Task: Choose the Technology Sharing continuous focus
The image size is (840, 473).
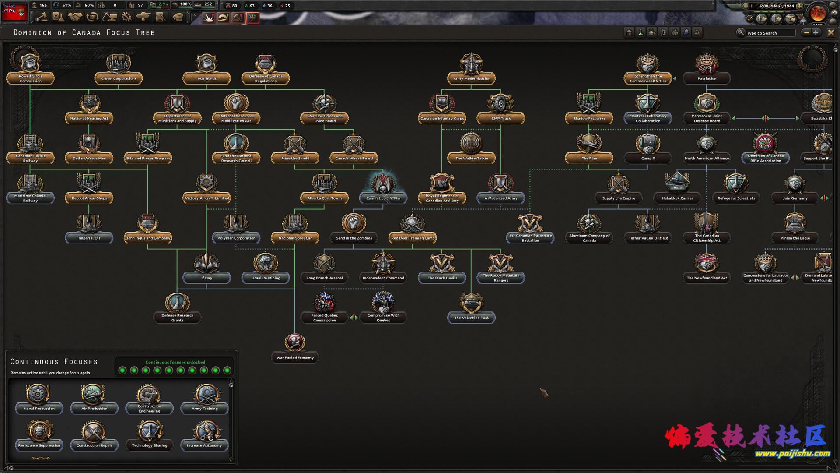Action: pyautogui.click(x=149, y=436)
